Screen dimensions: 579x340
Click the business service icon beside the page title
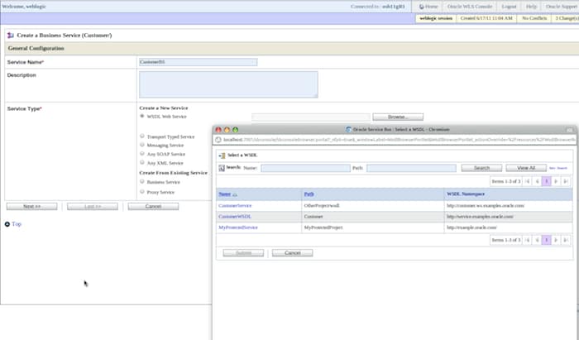[10, 36]
